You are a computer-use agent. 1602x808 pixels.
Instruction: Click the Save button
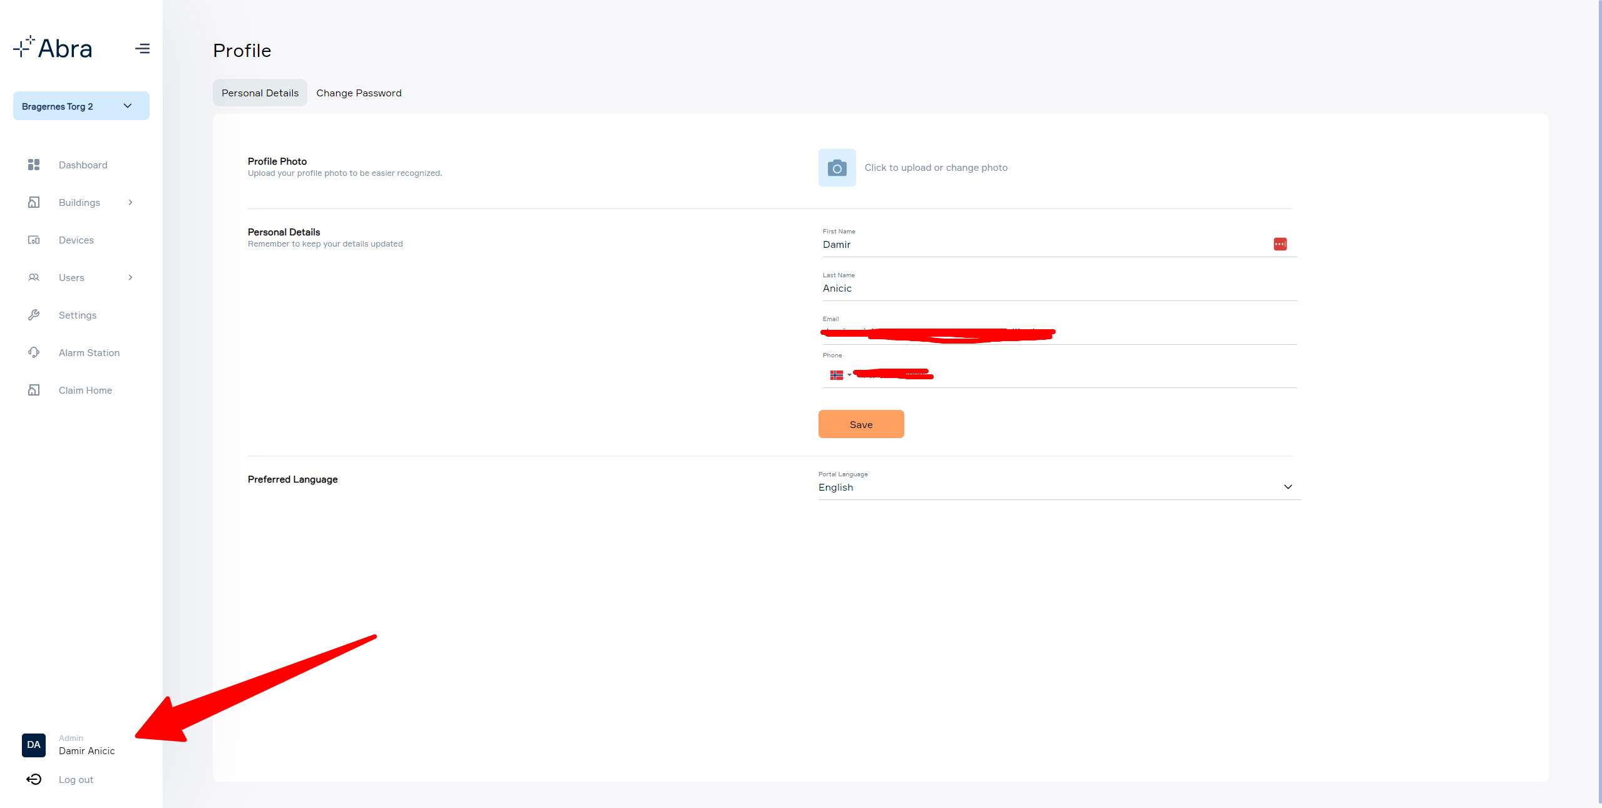click(861, 424)
